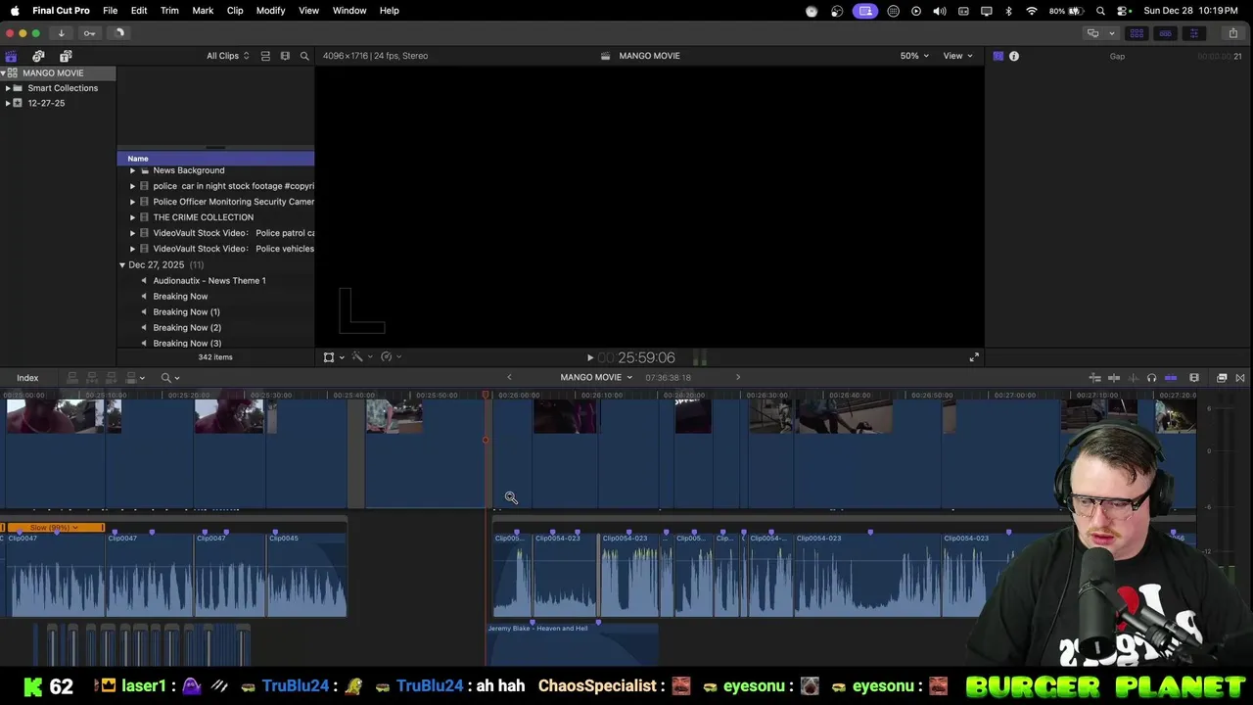Open macOS Spotlight search in menu bar

point(1100,11)
